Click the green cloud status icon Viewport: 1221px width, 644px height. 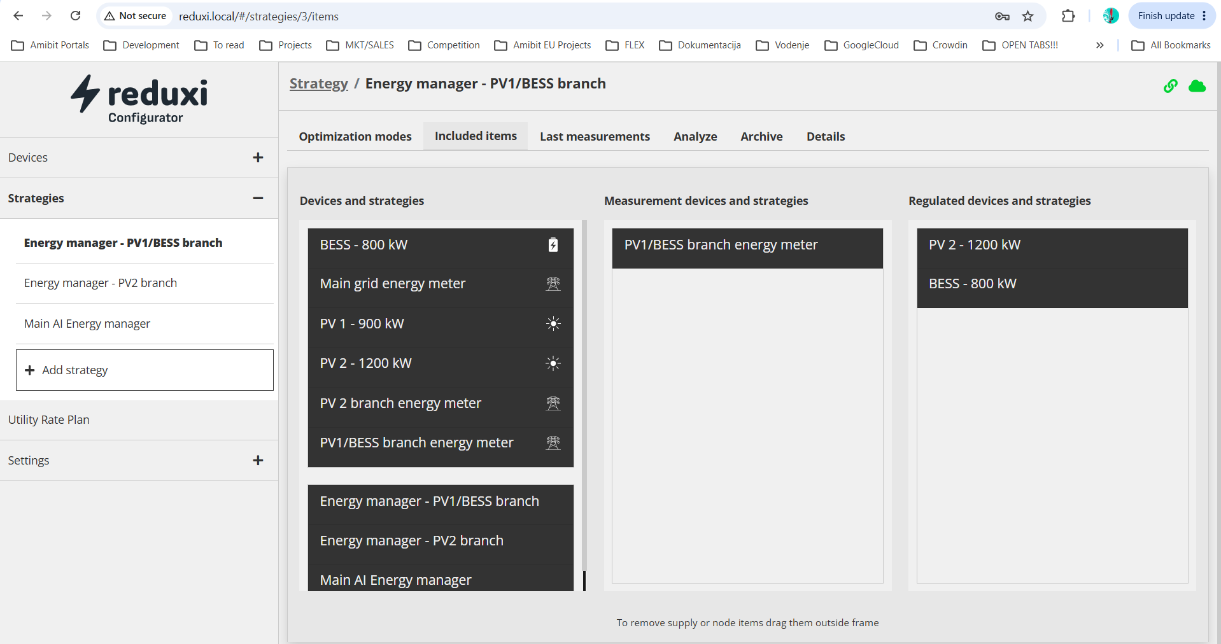click(x=1197, y=86)
